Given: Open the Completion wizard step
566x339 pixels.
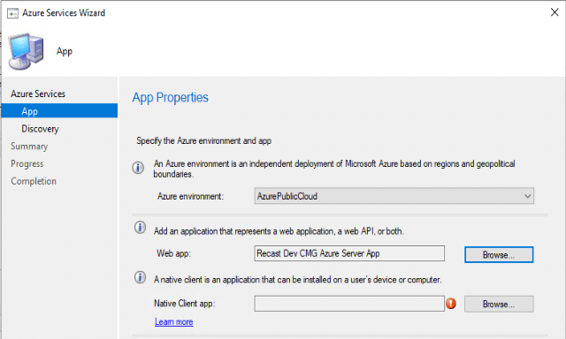Looking at the screenshot, I should tap(34, 181).
